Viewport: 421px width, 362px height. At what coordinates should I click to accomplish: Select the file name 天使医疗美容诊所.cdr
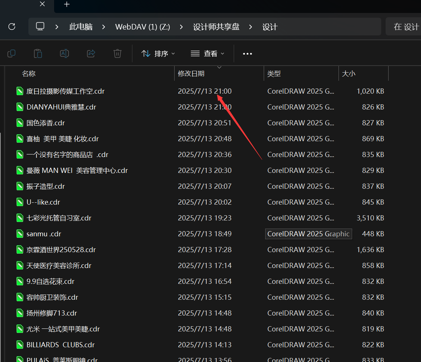(59, 266)
